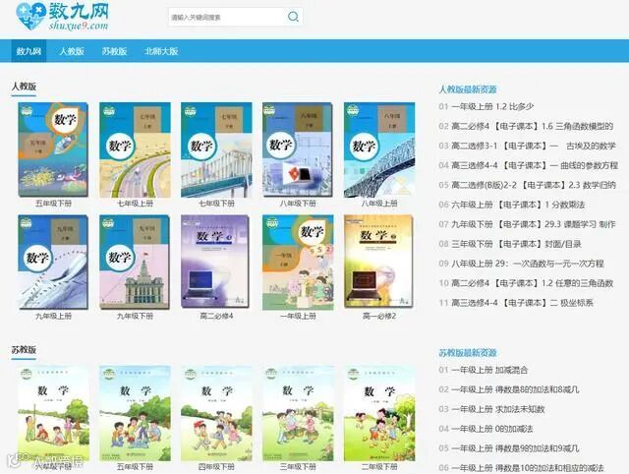Open the 高二必修4 textbook cover
Image resolution: width=629 pixels, height=474 pixels.
pyautogui.click(x=215, y=262)
